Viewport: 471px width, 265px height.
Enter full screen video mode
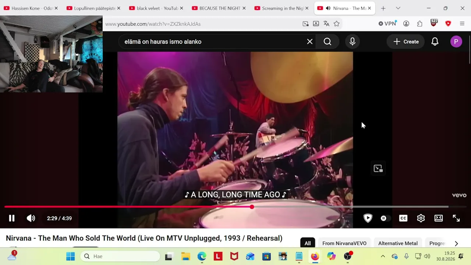click(x=456, y=218)
